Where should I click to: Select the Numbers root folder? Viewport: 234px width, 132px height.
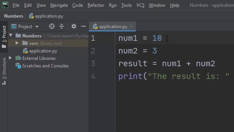coord(32,36)
